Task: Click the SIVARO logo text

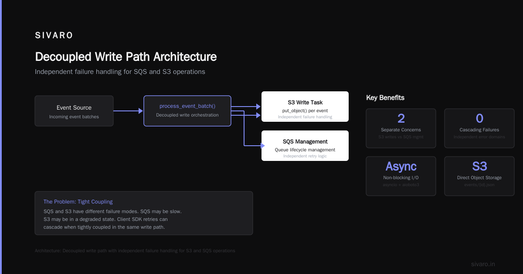Action: [54, 36]
